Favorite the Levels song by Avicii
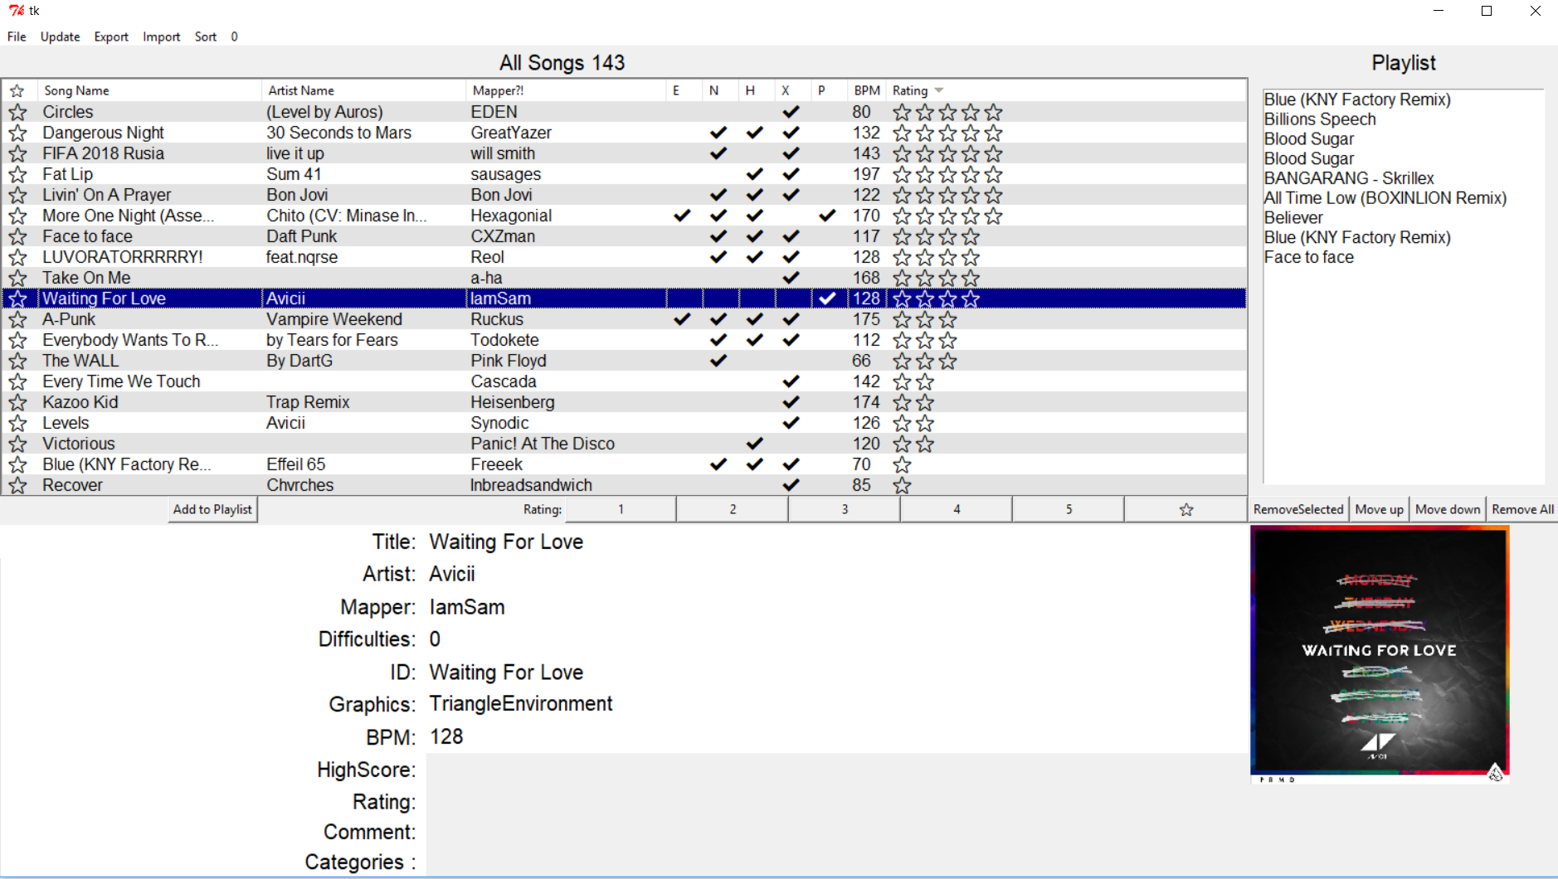The height and width of the screenshot is (879, 1558). tap(17, 423)
